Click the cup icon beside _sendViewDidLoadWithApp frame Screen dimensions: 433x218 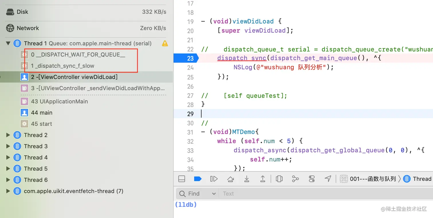click(24, 88)
